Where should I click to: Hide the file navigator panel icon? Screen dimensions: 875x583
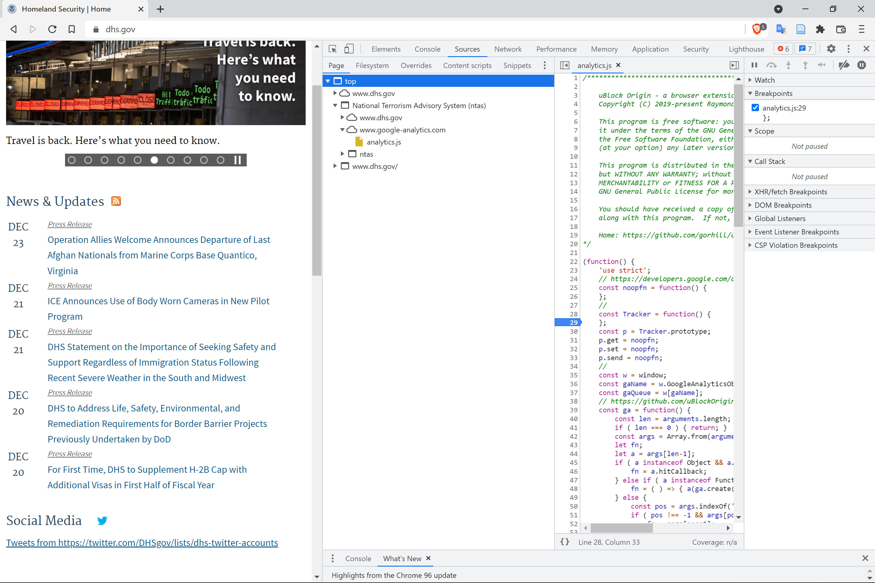point(564,66)
